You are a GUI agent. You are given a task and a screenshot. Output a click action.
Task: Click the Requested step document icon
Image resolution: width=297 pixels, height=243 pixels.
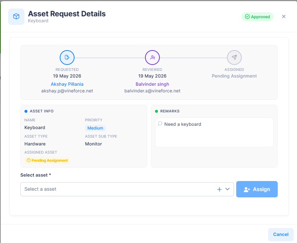click(x=67, y=58)
